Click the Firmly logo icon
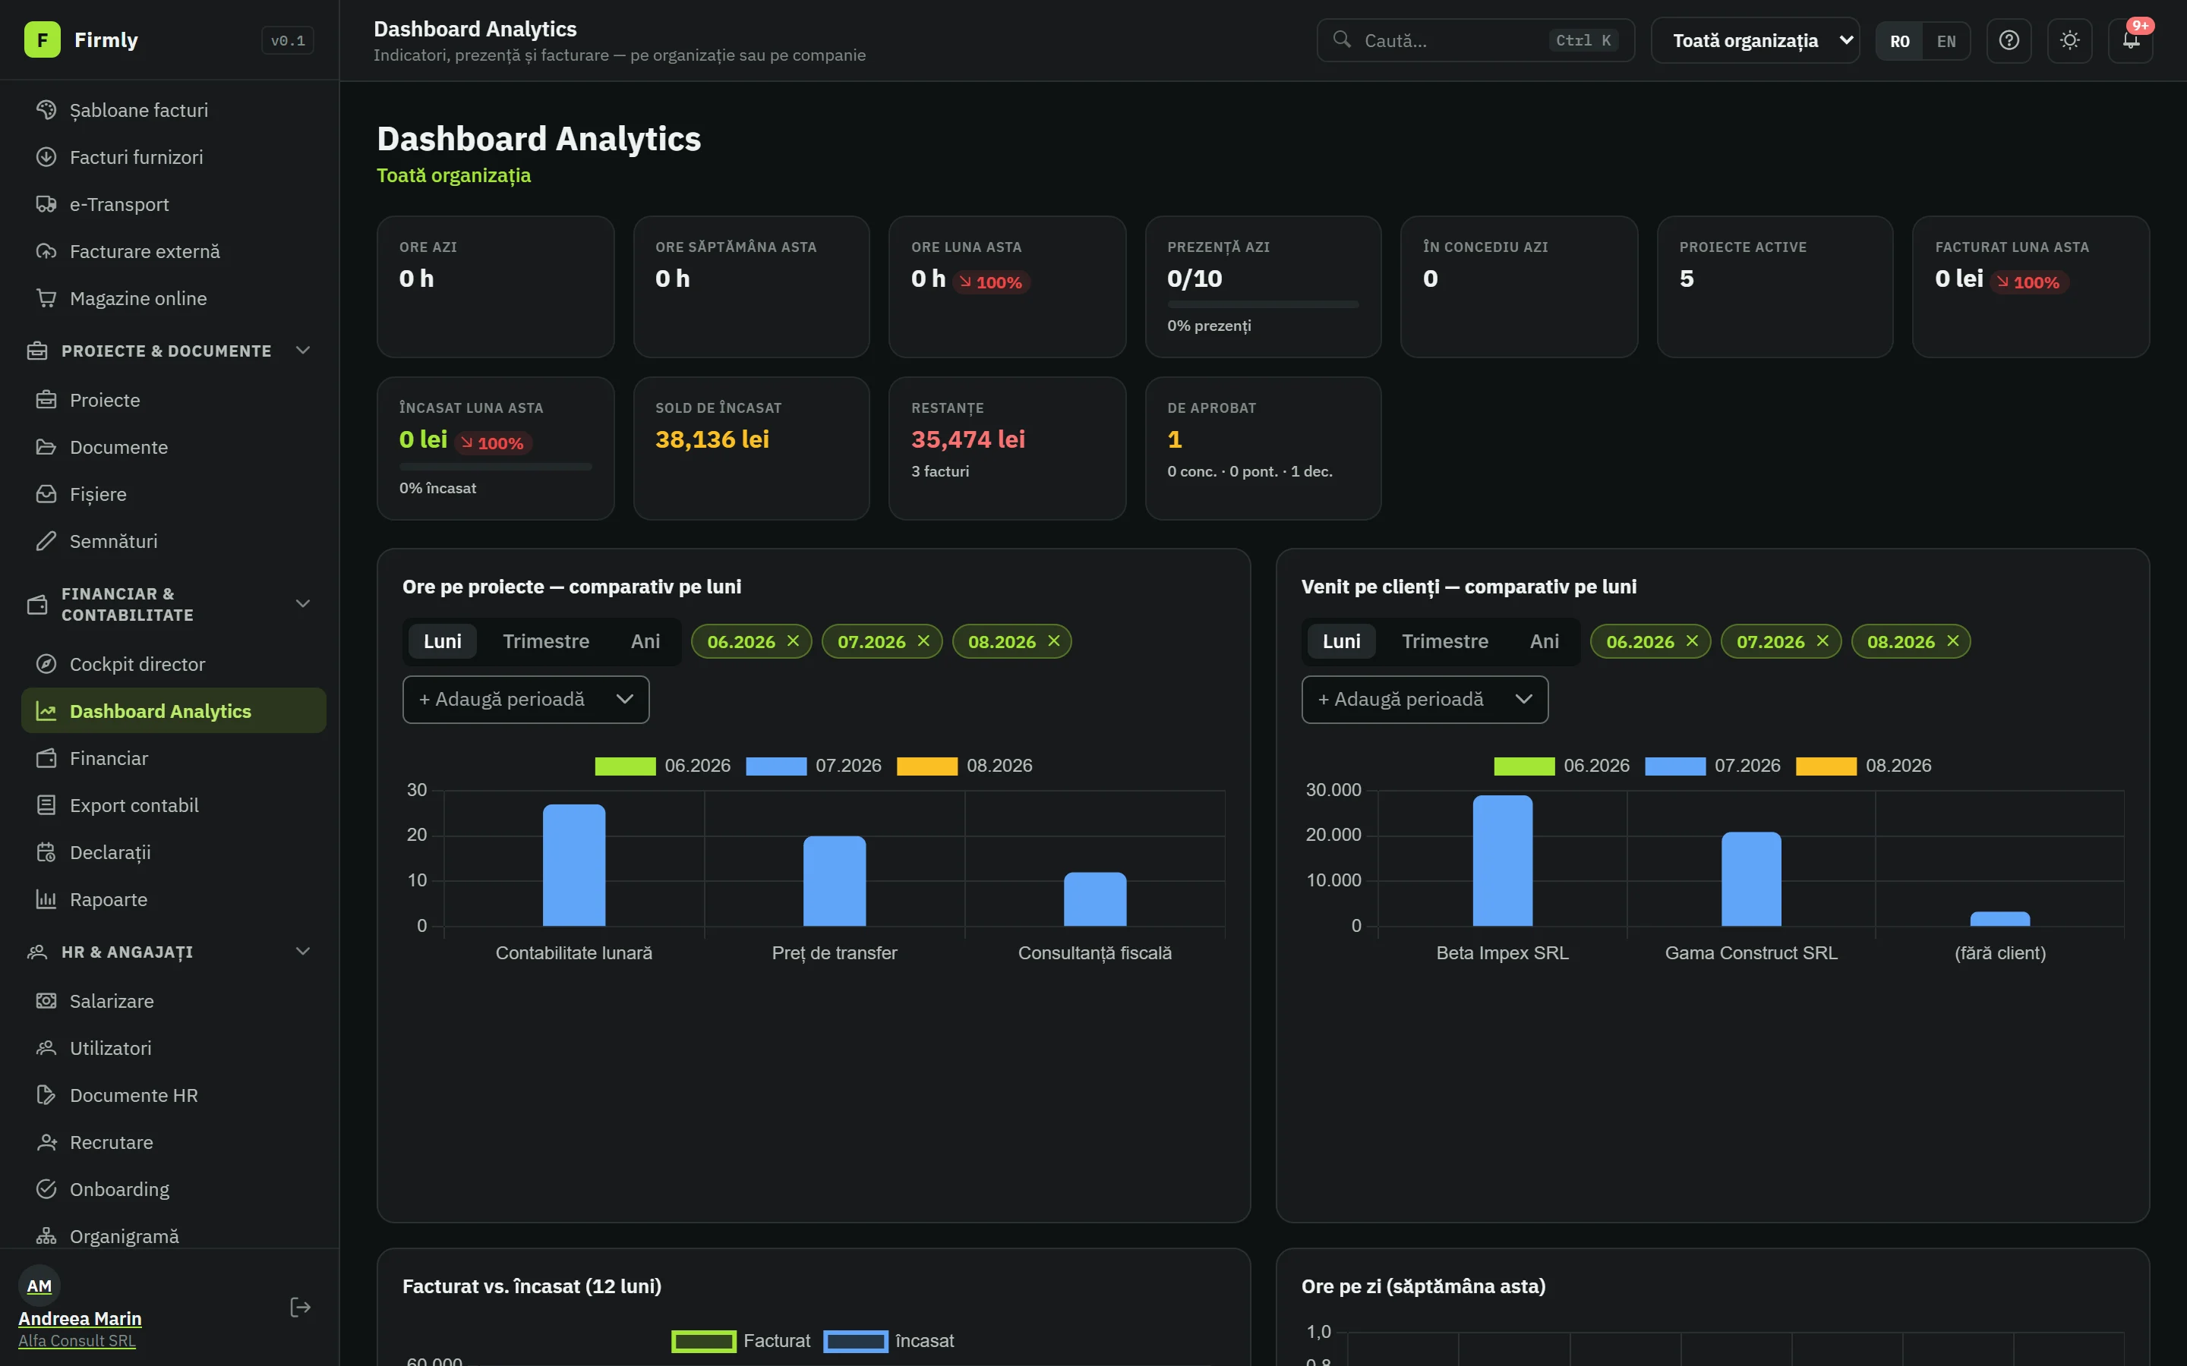Image resolution: width=2187 pixels, height=1366 pixels. pyautogui.click(x=42, y=39)
